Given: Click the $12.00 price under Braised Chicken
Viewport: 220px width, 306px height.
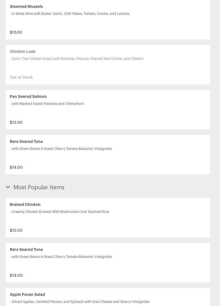Looking at the screenshot, I should pyautogui.click(x=16, y=230).
